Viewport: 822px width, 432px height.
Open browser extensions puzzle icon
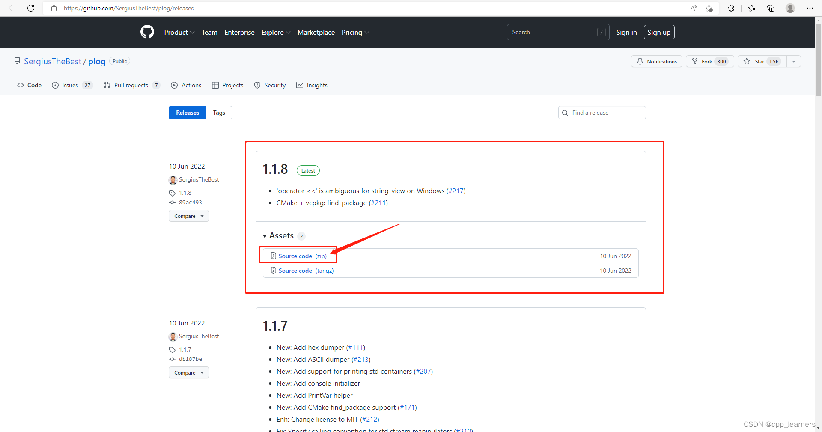tap(731, 8)
